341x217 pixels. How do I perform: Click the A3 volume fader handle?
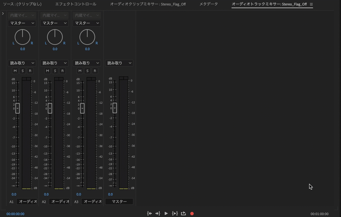83,108
